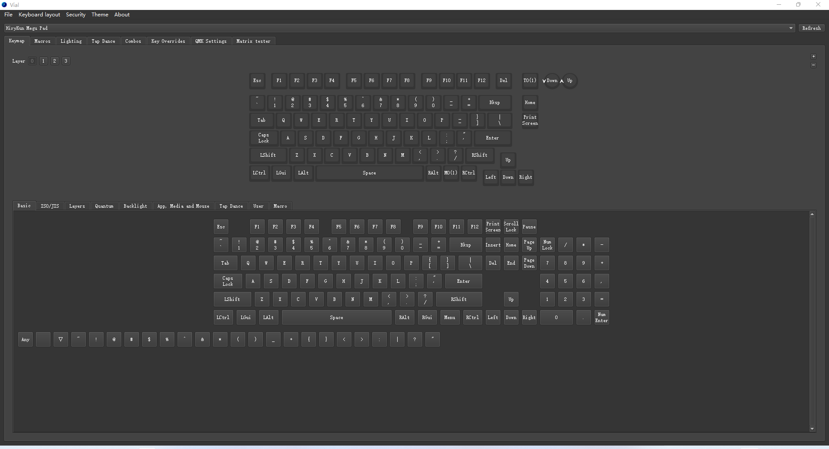
Task: Open the Keyboard layout menu
Action: (39, 15)
